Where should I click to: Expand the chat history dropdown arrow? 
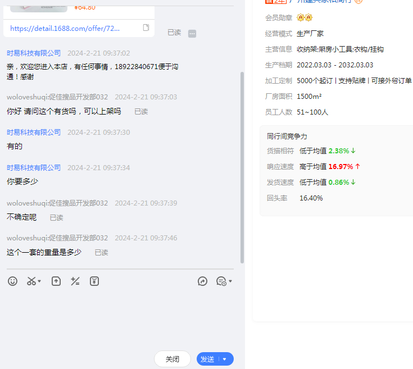point(230,281)
